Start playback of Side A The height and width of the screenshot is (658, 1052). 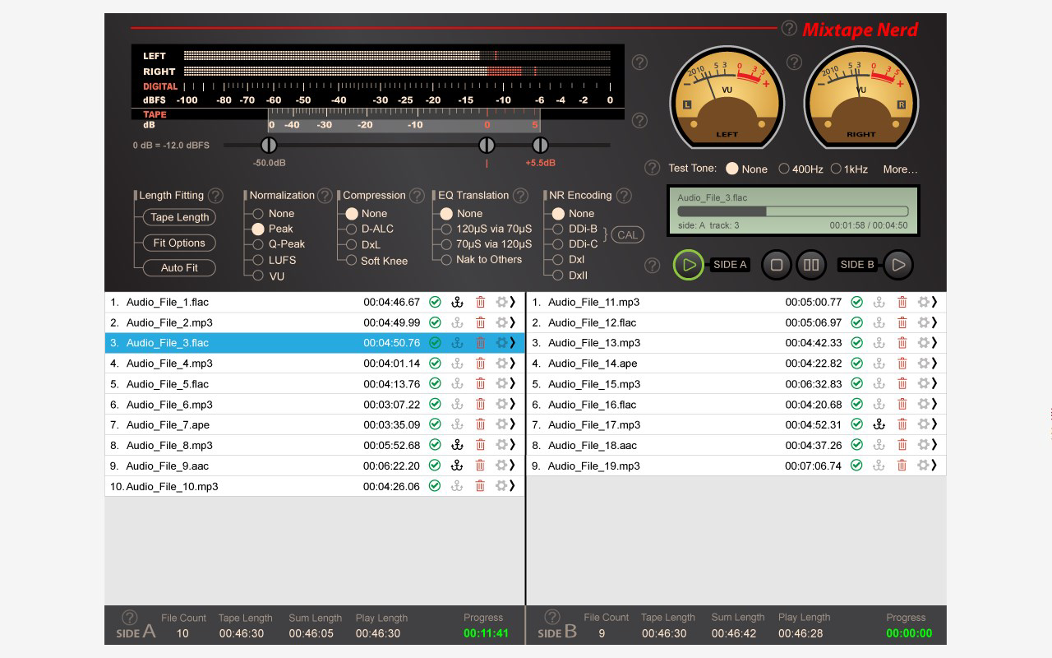pyautogui.click(x=689, y=265)
